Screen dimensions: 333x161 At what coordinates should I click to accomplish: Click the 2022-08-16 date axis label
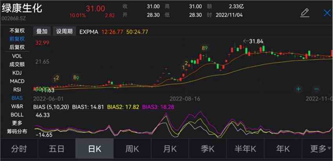tap(185, 99)
